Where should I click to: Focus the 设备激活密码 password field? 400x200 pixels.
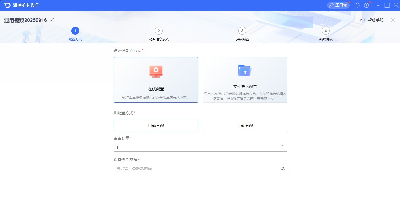click(x=197, y=168)
